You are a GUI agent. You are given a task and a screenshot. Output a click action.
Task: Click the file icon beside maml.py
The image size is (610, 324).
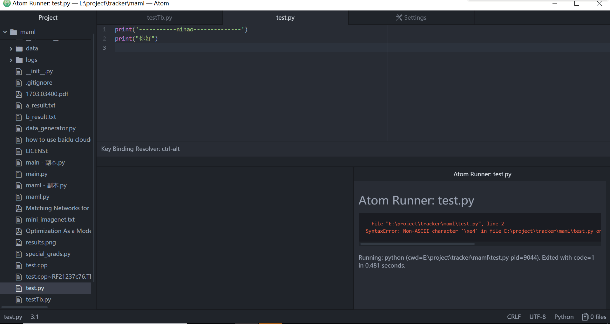pos(19,197)
